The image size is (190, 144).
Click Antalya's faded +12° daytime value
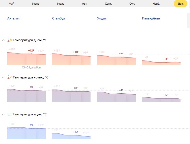pos(41,51)
